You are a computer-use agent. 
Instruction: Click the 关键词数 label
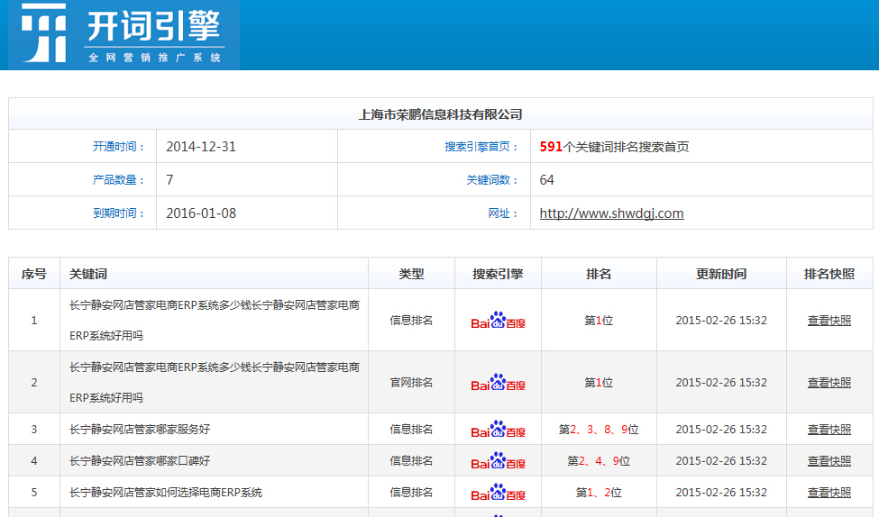click(492, 180)
